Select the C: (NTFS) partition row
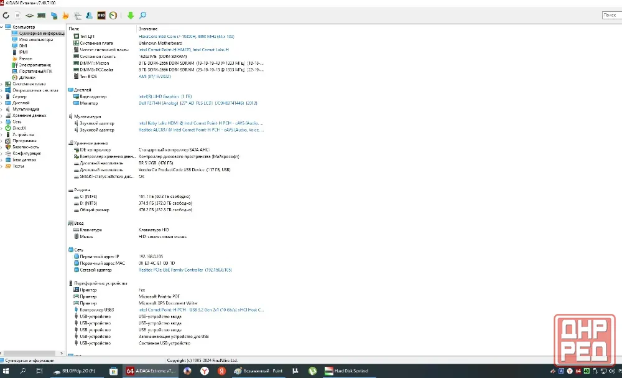This screenshot has height=378, width=622. 132,197
